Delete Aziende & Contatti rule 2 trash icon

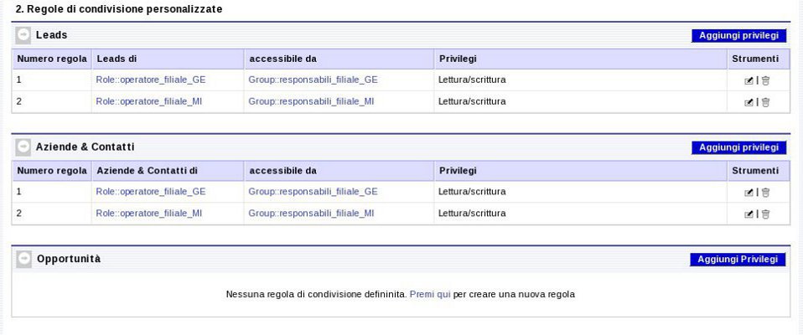click(x=765, y=214)
